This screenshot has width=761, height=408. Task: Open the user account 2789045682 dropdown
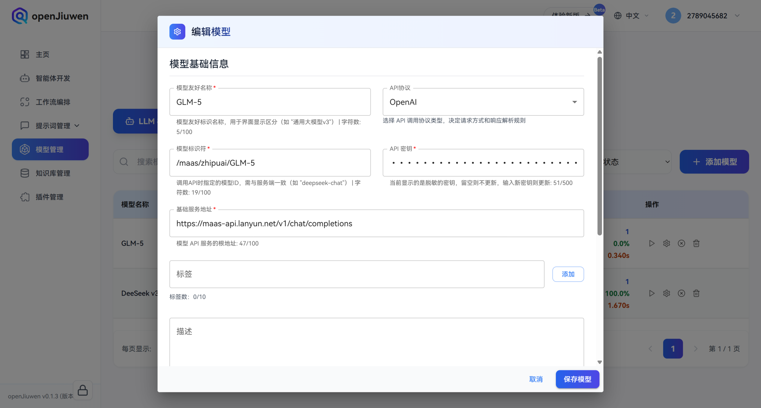pos(707,16)
